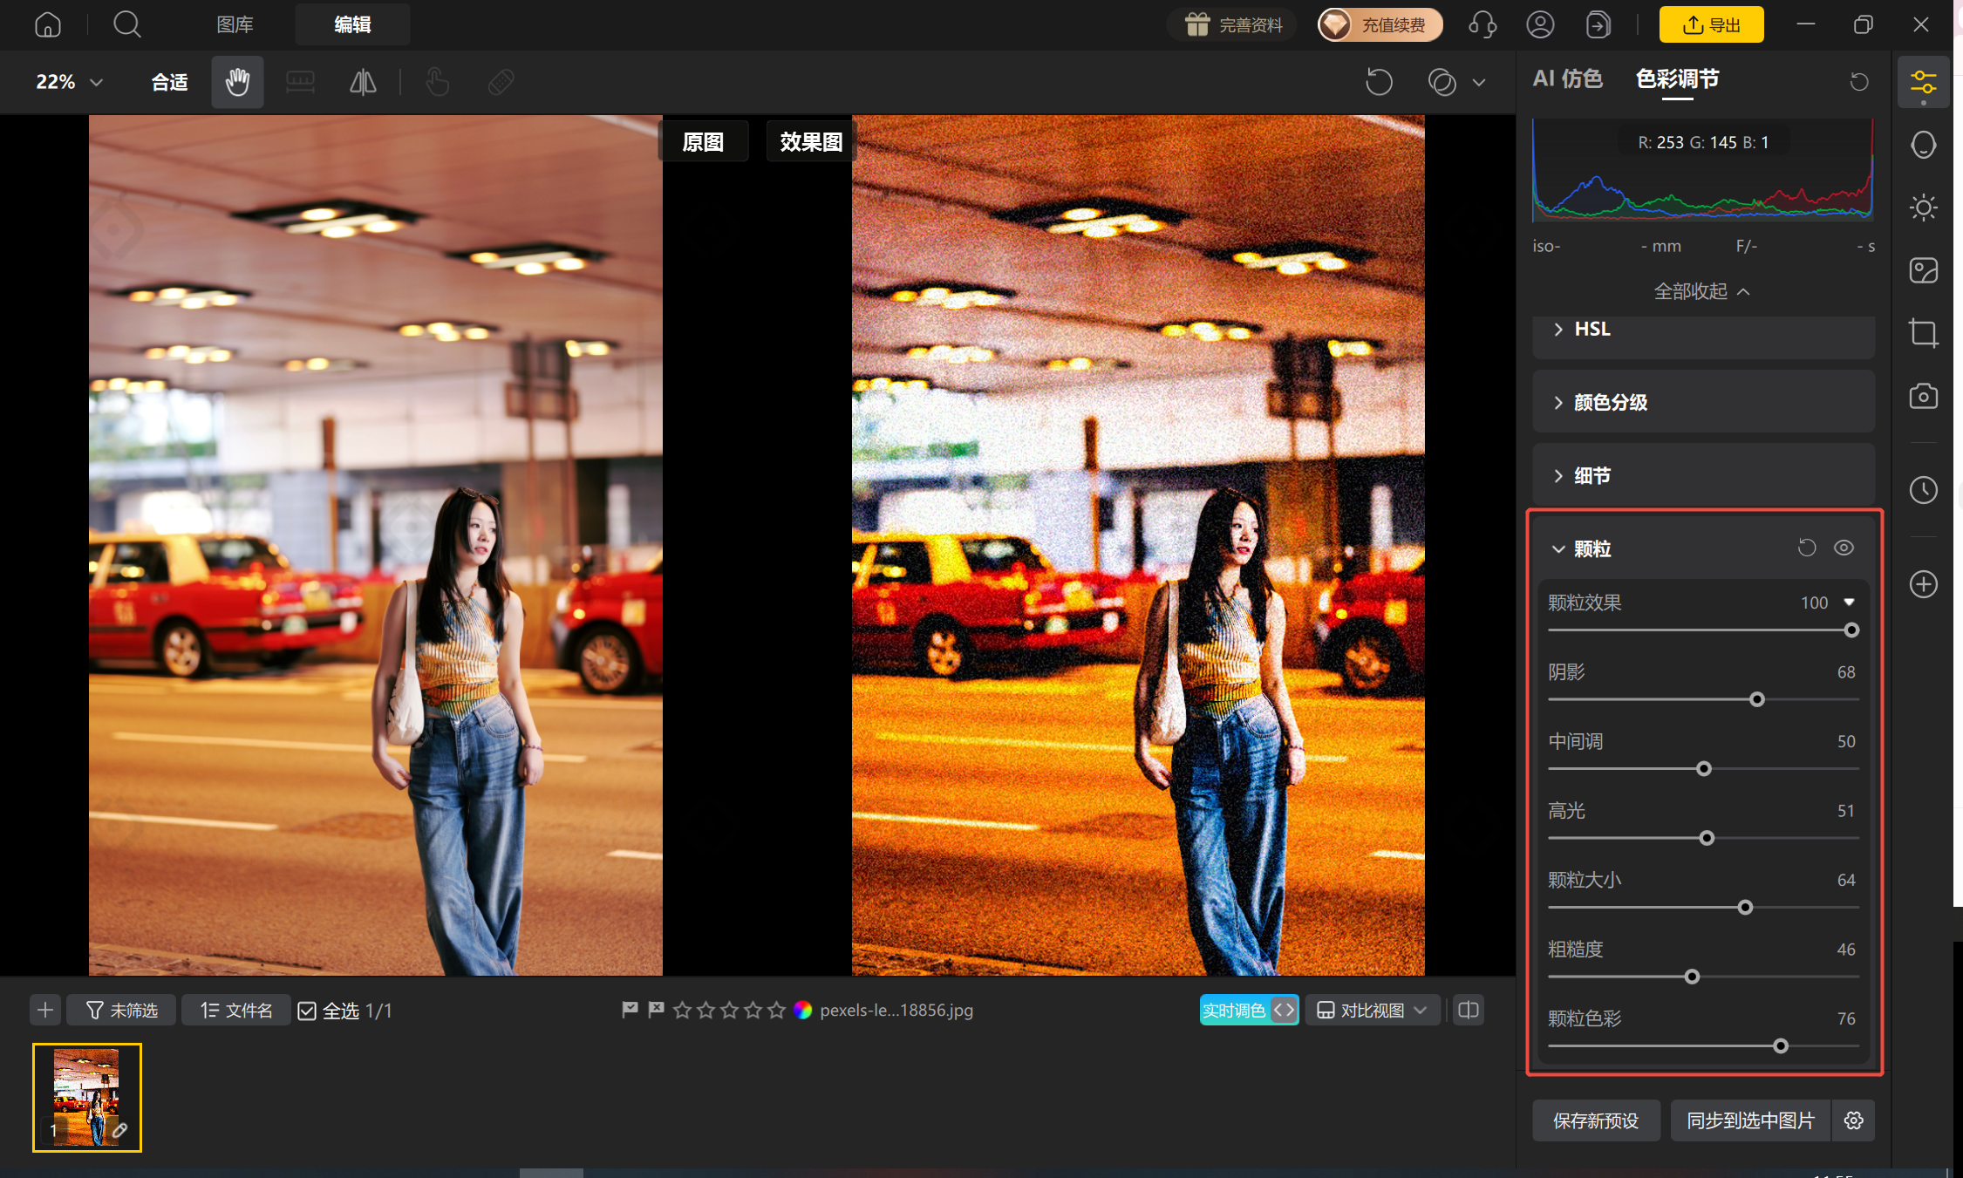
Task: Toggle the reject flag icon
Action: pos(656,1010)
